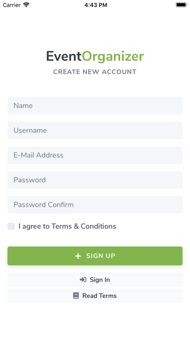The width and height of the screenshot is (190, 338).
Task: Check the Terms & Conditions checkbox
Action: point(11,226)
